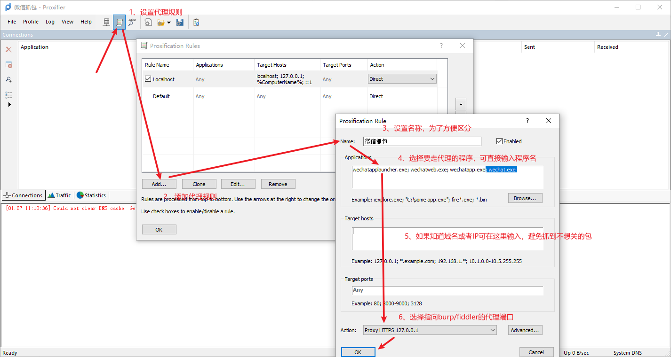Click the list view sidebar icon
The height and width of the screenshot is (357, 671).
coord(8,95)
